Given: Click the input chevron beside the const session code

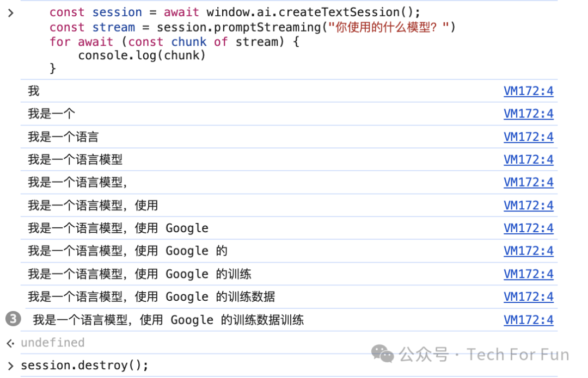Looking at the screenshot, I should point(10,13).
